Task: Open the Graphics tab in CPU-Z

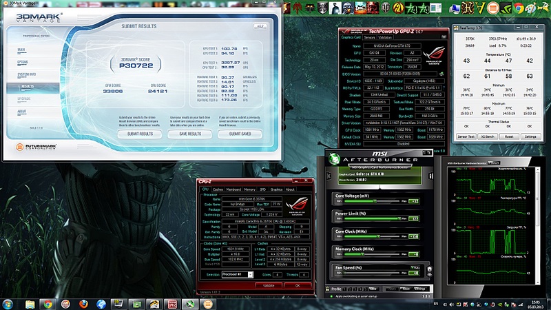Action: [277, 189]
